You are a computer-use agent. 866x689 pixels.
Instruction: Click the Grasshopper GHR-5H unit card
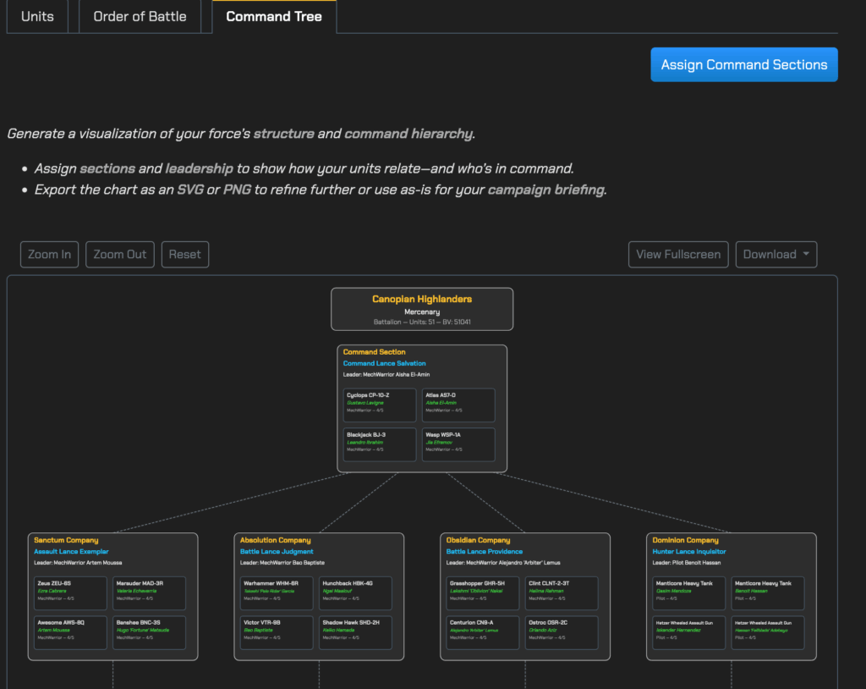(x=482, y=593)
